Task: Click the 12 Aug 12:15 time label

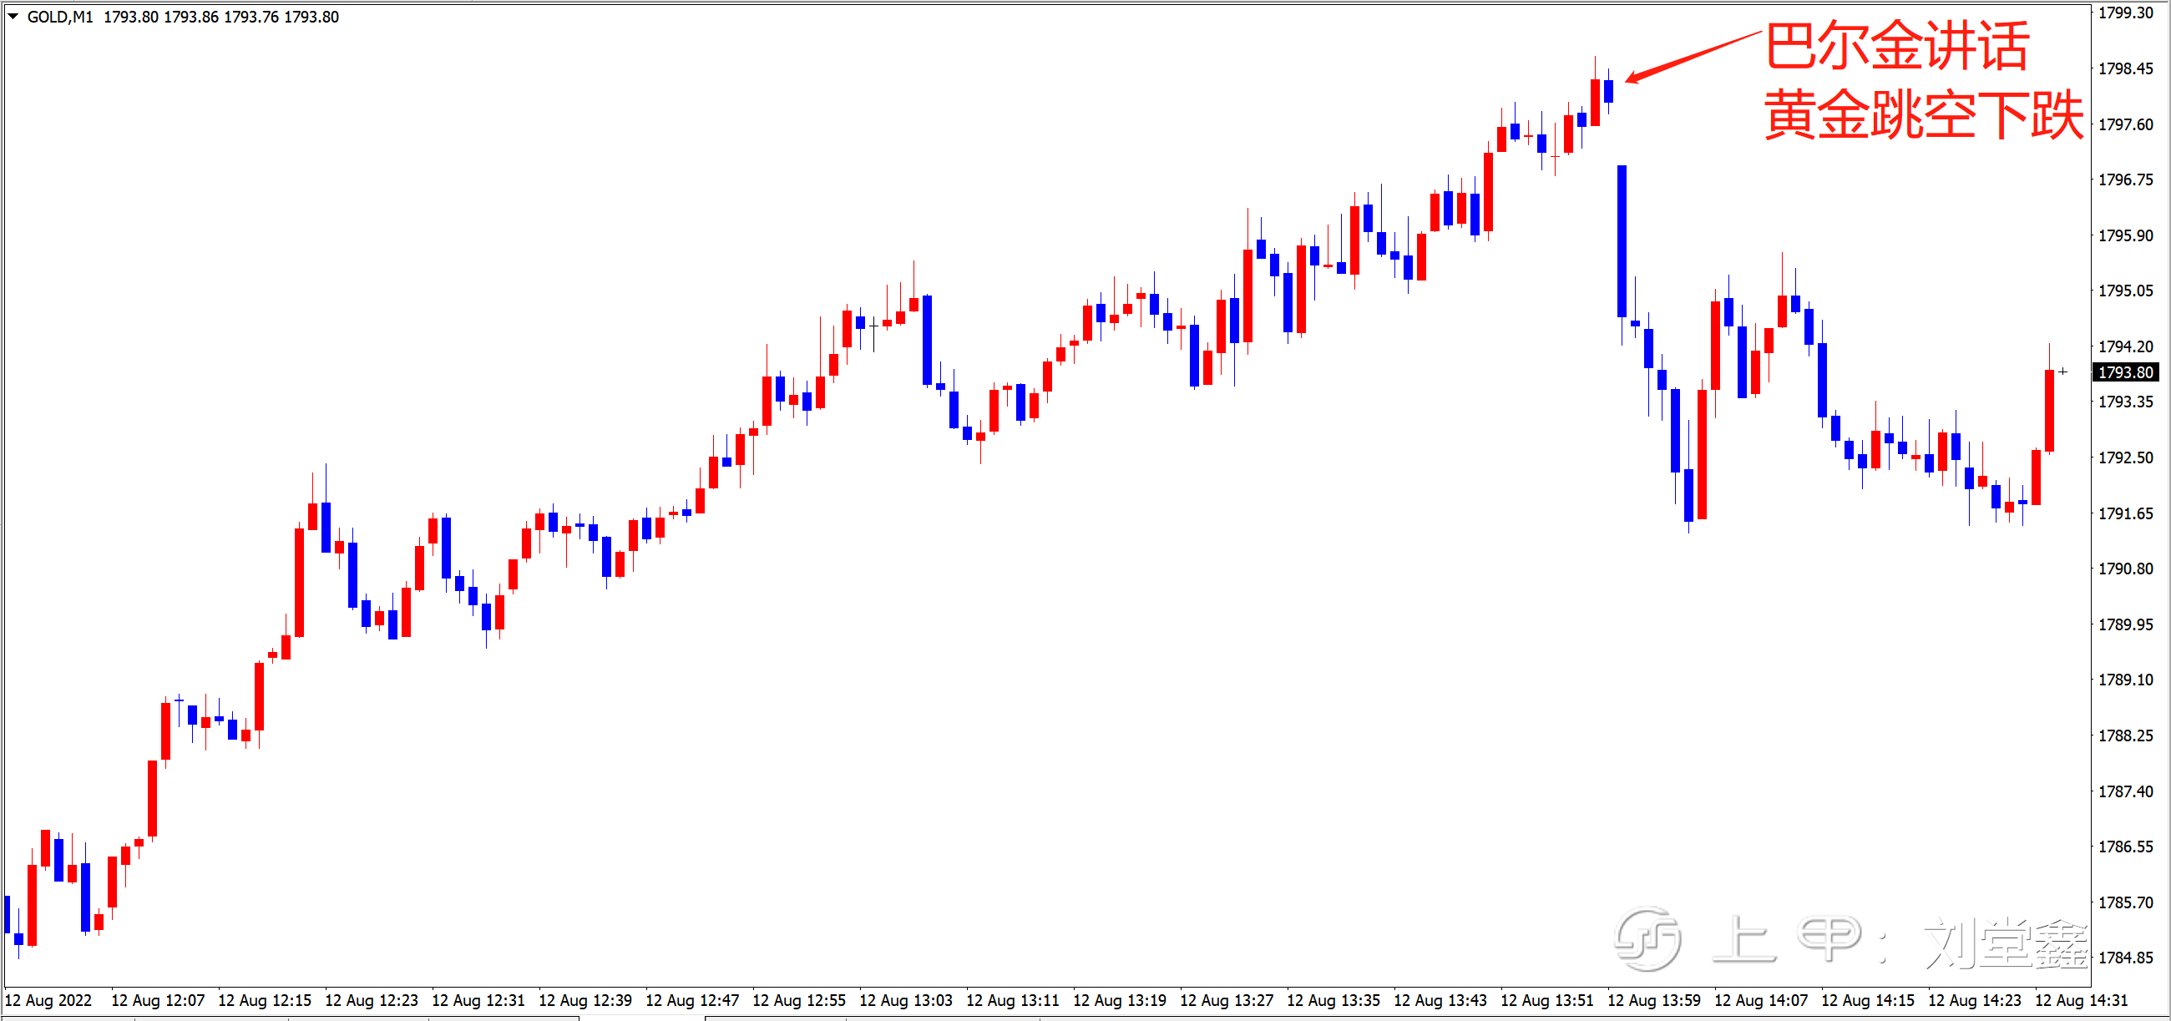Action: (265, 1001)
